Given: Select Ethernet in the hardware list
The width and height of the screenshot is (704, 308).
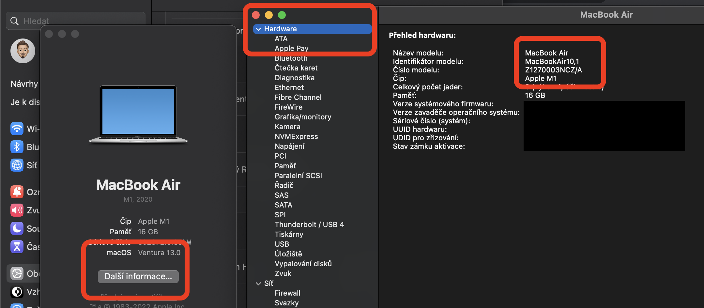Looking at the screenshot, I should tap(289, 87).
